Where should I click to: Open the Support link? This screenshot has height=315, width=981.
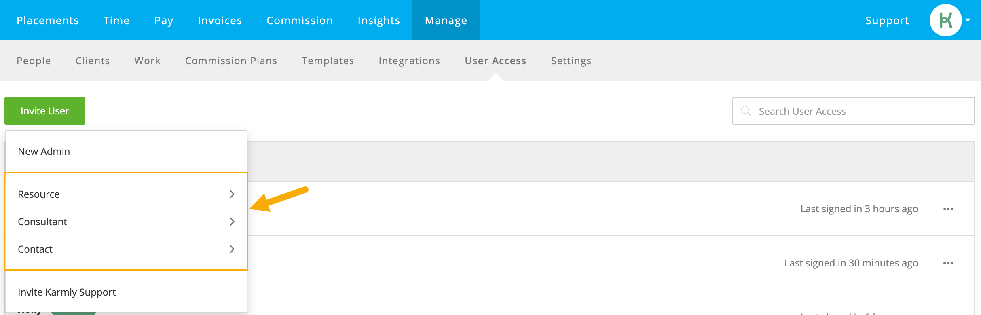[887, 20]
